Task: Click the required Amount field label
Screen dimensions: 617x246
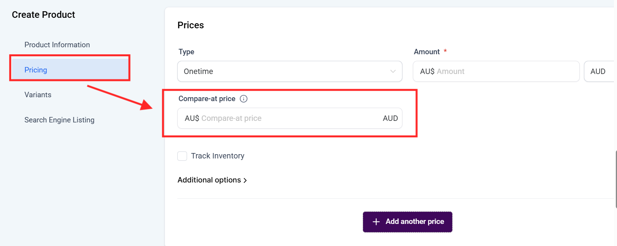Action: tap(426, 52)
